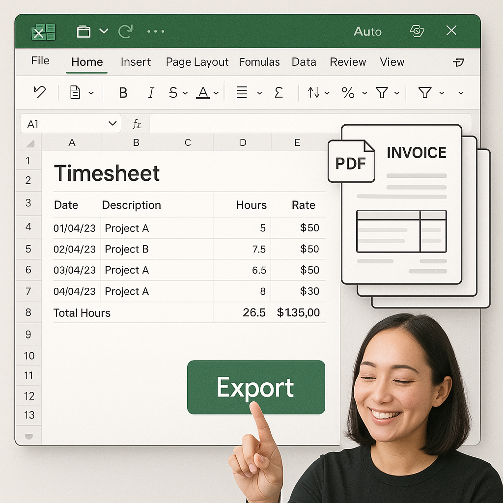Click the Total Hours label cell
The image size is (503, 503).
(82, 313)
